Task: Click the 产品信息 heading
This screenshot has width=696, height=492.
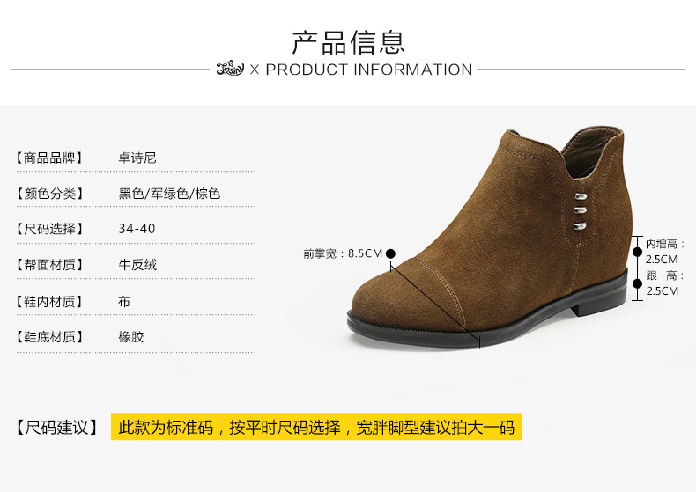Action: click(348, 43)
